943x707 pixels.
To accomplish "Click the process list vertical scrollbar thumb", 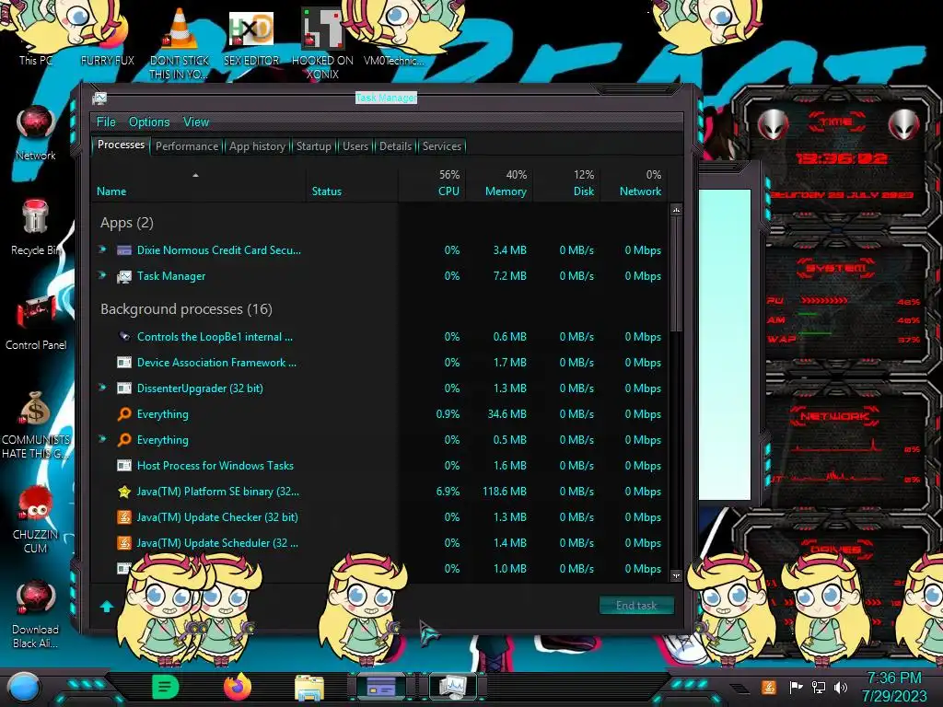I will [x=676, y=273].
